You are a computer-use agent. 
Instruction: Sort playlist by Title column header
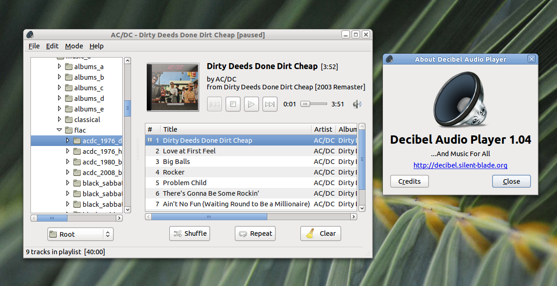tap(235, 129)
